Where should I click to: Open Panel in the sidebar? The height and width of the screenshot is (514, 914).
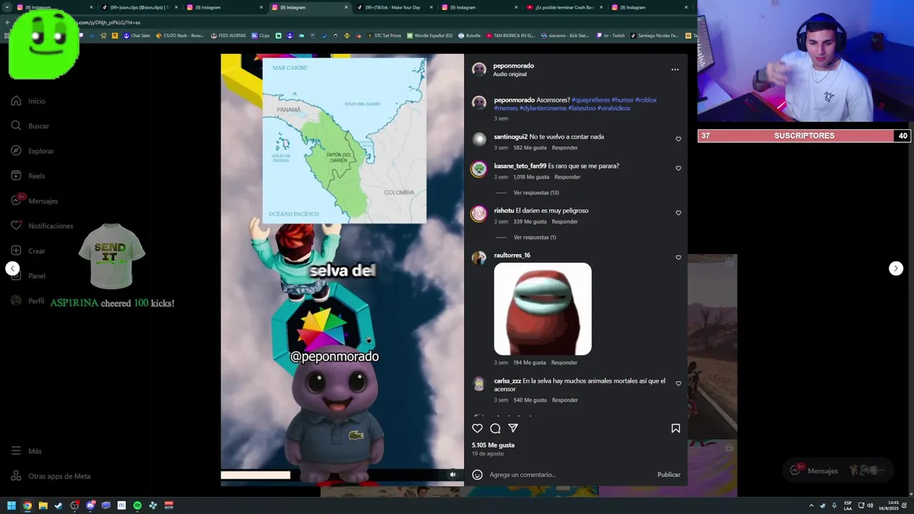click(x=29, y=276)
